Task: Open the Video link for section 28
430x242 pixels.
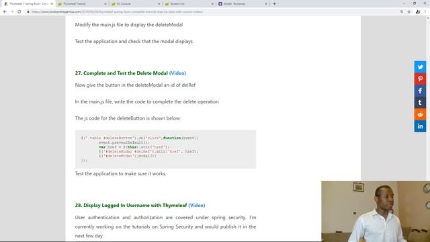Action: [x=197, y=205]
